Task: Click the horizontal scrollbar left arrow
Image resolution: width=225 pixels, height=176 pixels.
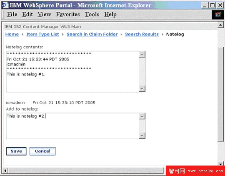Action: [x=5, y=171]
